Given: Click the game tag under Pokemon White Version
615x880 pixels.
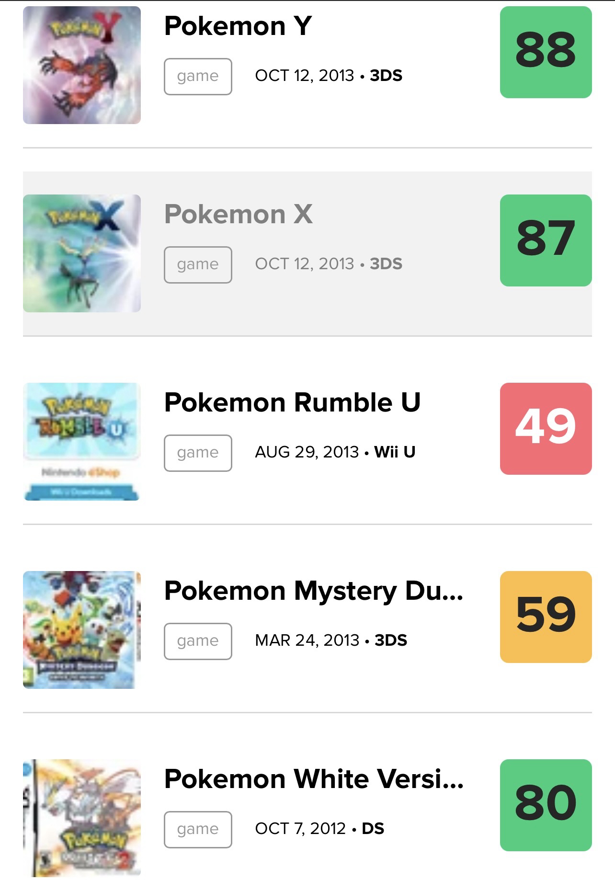Looking at the screenshot, I should pos(198,830).
